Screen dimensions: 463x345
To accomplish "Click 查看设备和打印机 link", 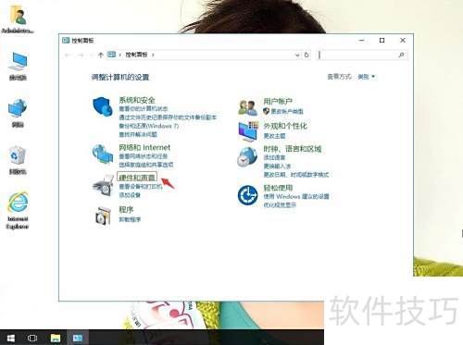I will (x=141, y=187).
